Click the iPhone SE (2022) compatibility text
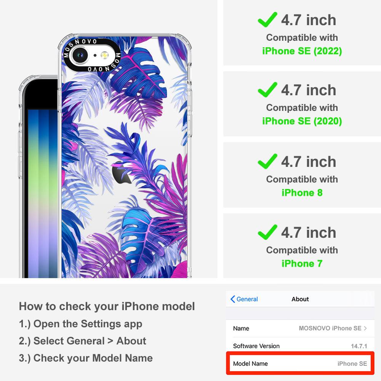Image resolution: width=381 pixels, height=381 pixels. 302,51
